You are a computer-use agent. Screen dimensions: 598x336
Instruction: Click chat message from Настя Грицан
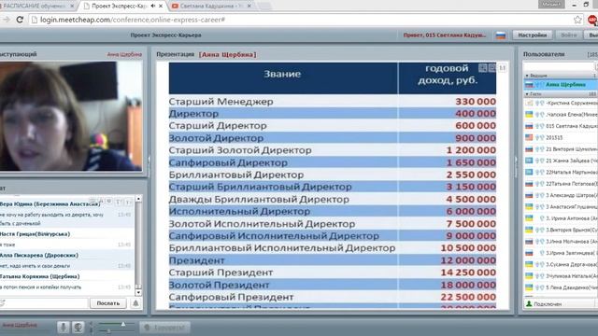[x=66, y=239]
